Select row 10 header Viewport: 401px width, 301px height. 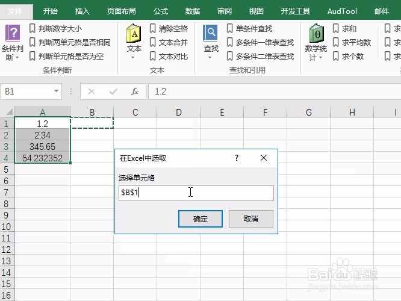click(6, 226)
